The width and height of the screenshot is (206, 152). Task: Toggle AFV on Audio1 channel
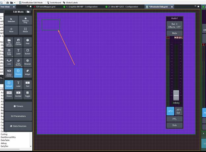[x=170, y=111]
